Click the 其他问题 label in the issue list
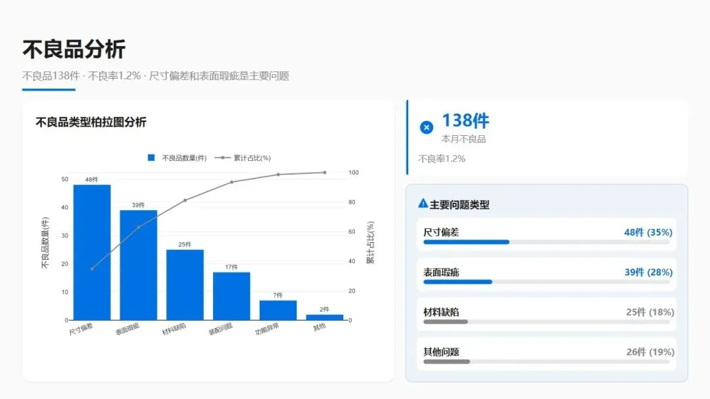Screen dimensions: 710x399 pyautogui.click(x=441, y=352)
